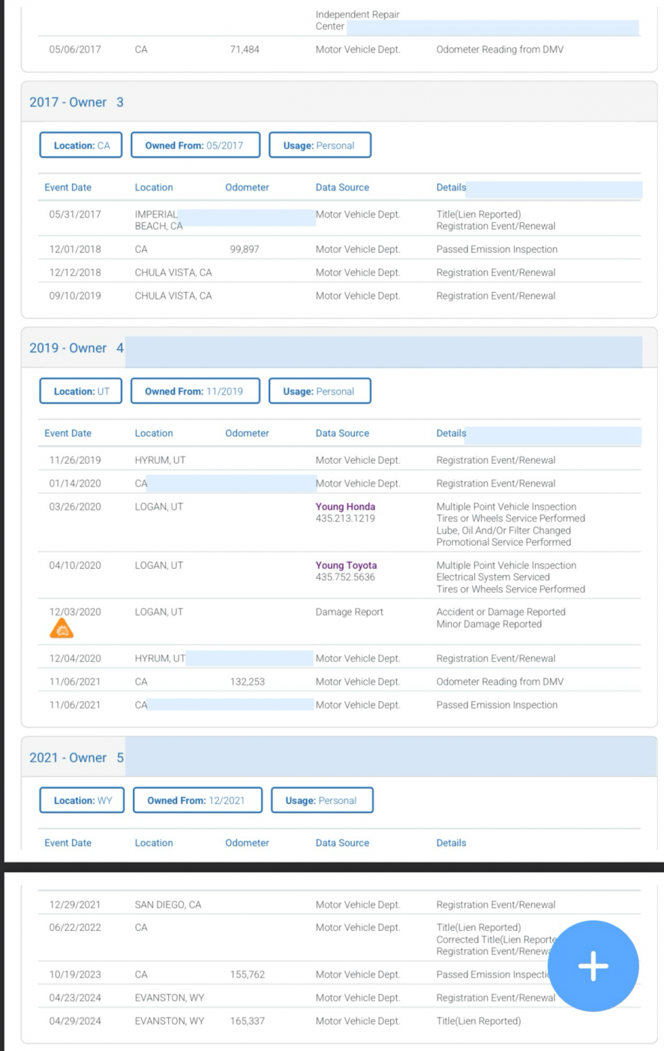Select the 12/04/2020 event date
The height and width of the screenshot is (1051, 664).
click(x=75, y=658)
